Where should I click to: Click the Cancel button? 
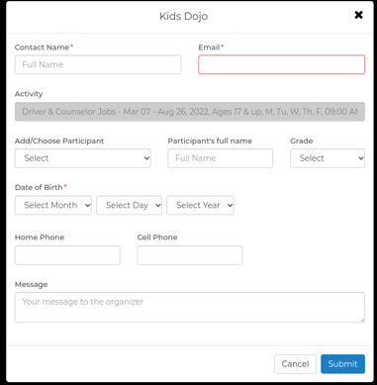295,364
